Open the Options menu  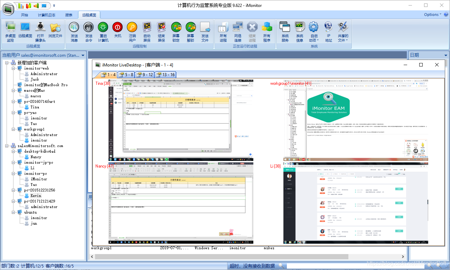coord(432,15)
